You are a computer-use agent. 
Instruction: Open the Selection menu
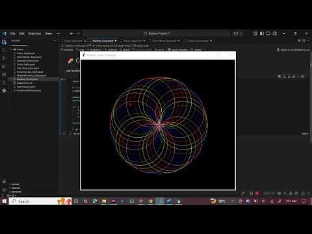point(34,34)
